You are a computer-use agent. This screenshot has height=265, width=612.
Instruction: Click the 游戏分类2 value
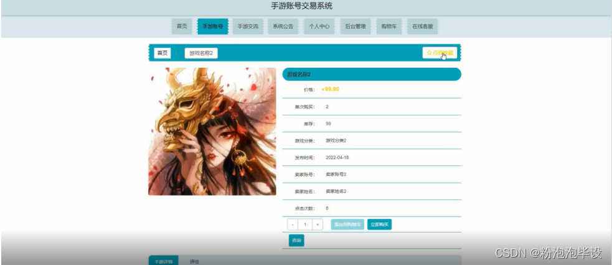(x=336, y=141)
